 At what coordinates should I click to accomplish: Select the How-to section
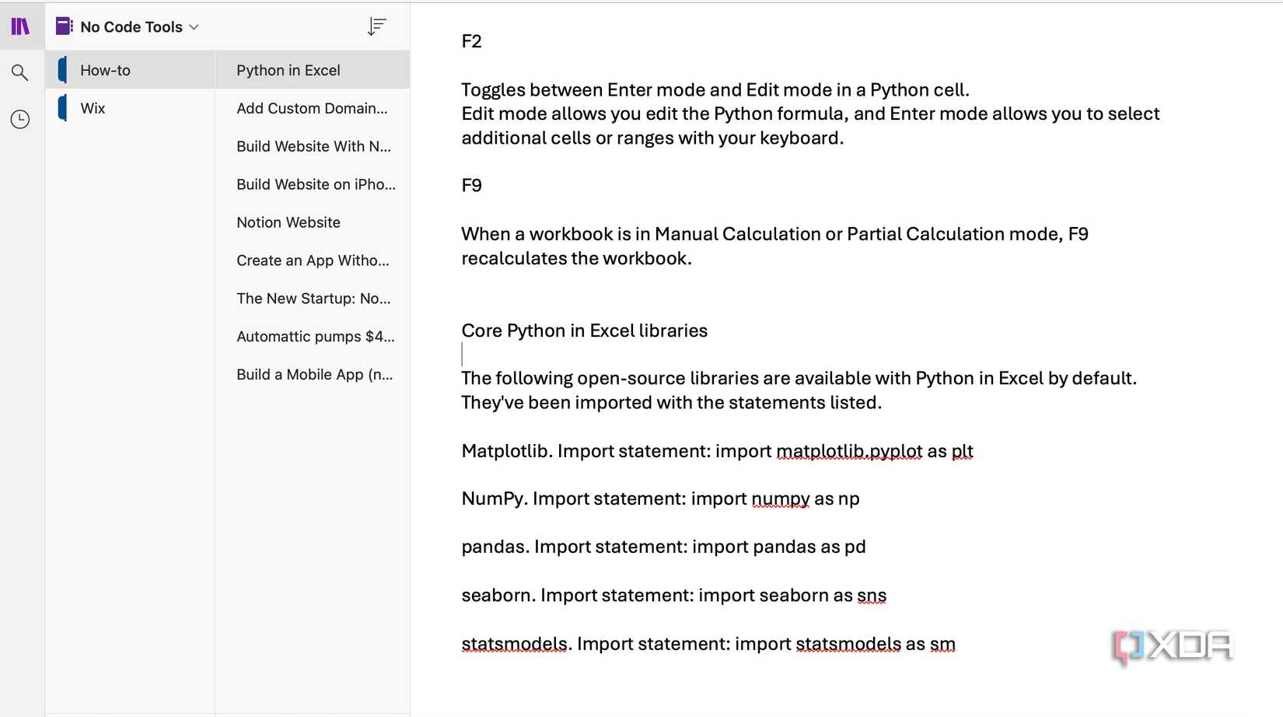104,70
